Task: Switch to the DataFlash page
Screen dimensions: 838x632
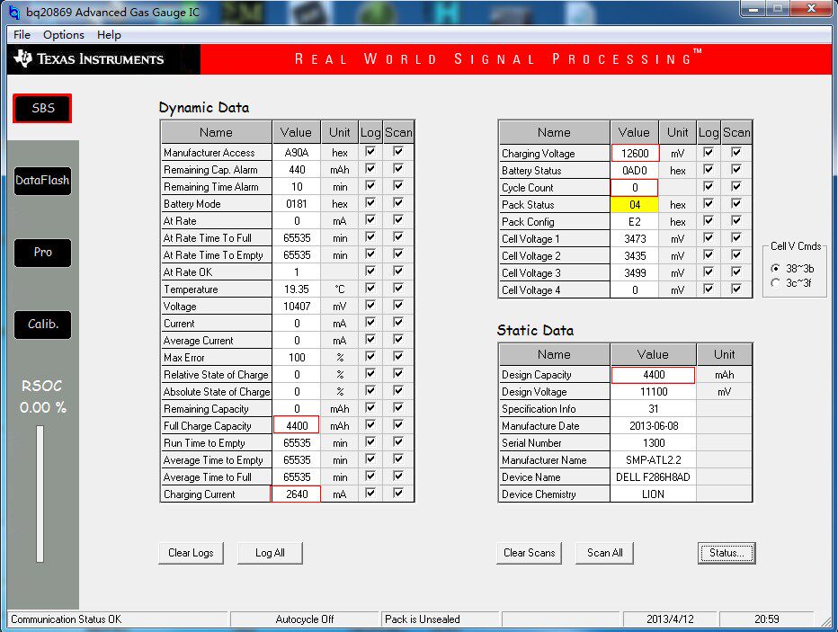Action: point(43,181)
